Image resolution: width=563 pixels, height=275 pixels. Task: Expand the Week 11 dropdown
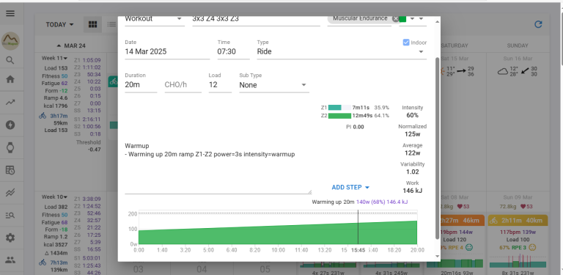point(54,58)
